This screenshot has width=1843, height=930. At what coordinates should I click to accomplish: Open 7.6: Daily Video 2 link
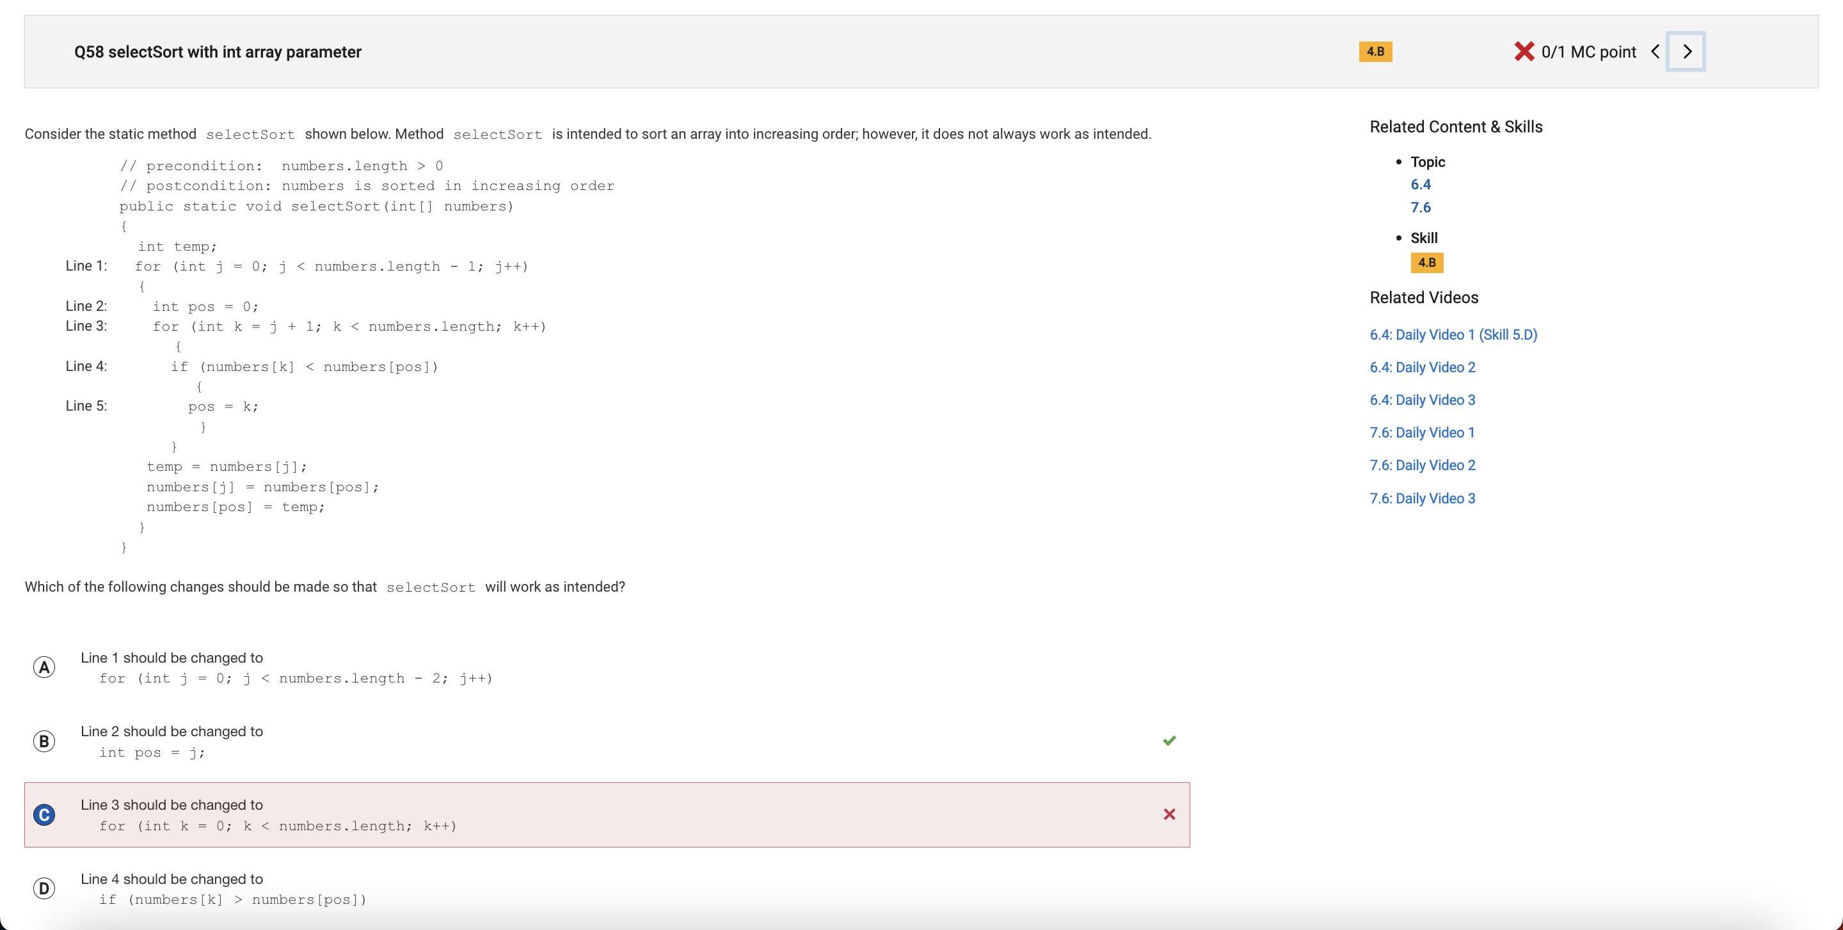click(1423, 466)
